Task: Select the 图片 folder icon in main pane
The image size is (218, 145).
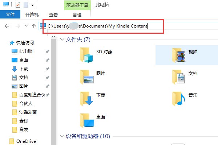Action: (86, 77)
